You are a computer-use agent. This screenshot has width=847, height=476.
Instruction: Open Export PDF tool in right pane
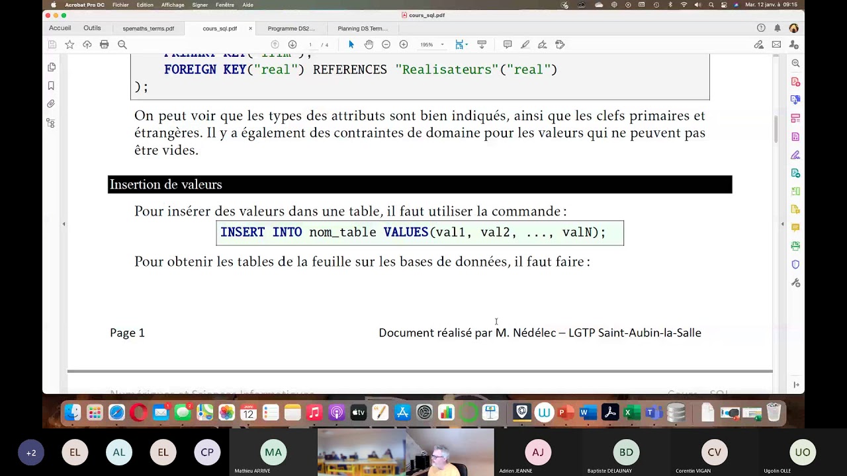pyautogui.click(x=795, y=100)
